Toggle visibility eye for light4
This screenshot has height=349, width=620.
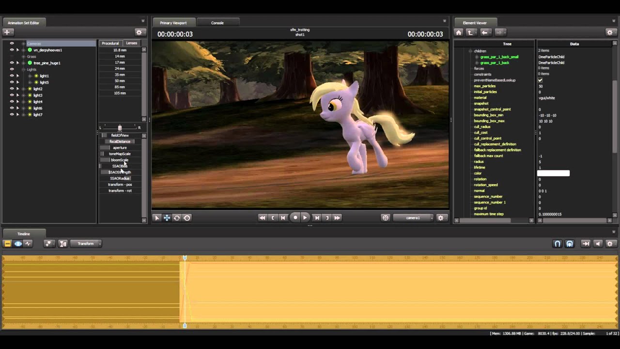coord(12,101)
